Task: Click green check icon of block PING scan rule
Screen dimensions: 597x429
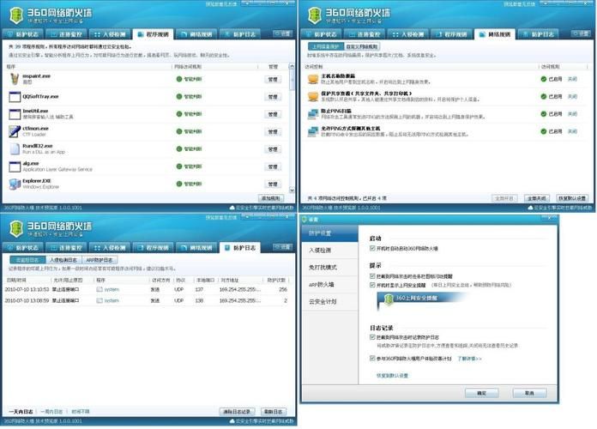Action: (543, 114)
